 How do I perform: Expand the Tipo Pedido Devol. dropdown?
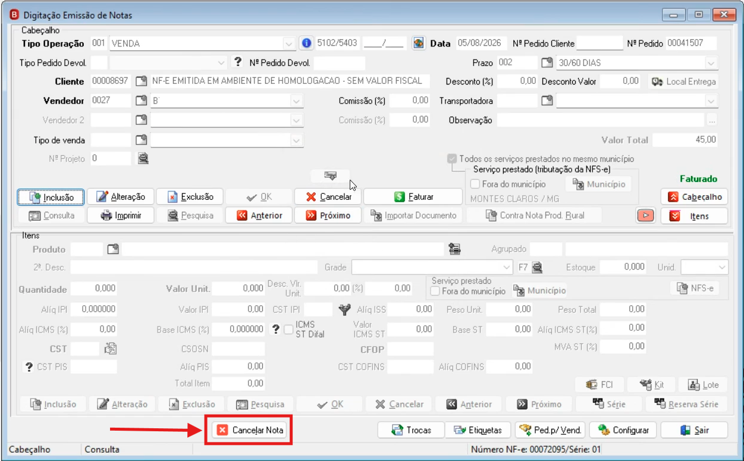221,62
